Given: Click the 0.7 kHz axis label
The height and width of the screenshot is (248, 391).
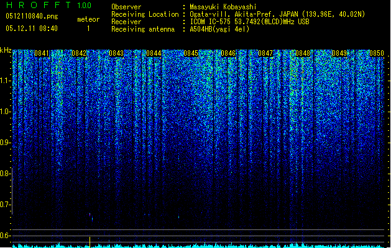Looking at the screenshot, I should pos(4,205).
